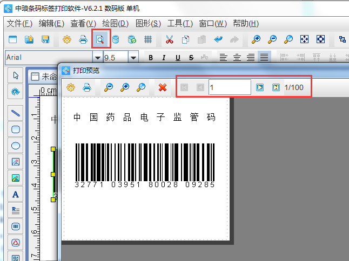Align text right
The image size is (349, 261).
click(251, 58)
